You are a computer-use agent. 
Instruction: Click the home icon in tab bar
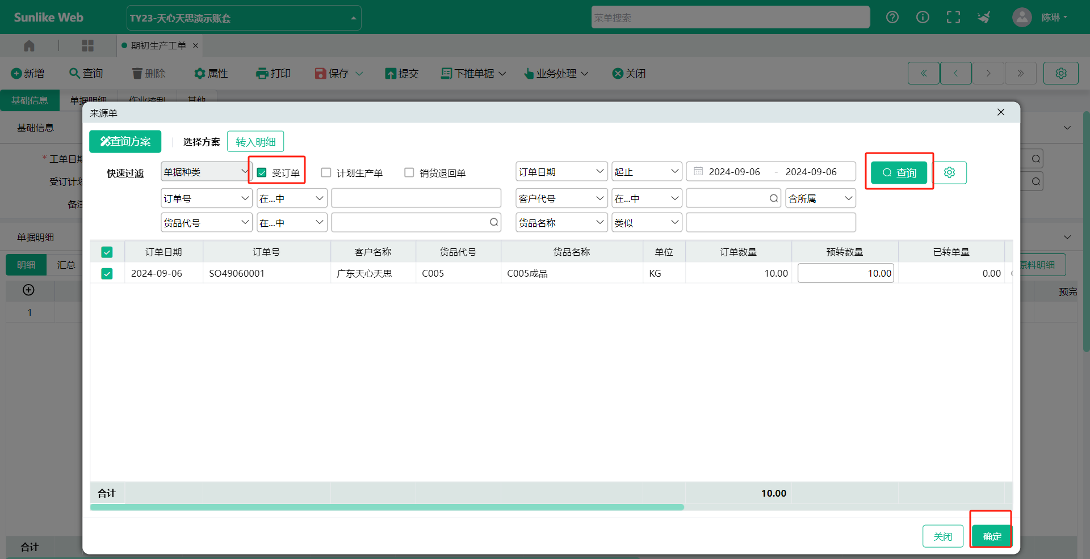point(30,45)
